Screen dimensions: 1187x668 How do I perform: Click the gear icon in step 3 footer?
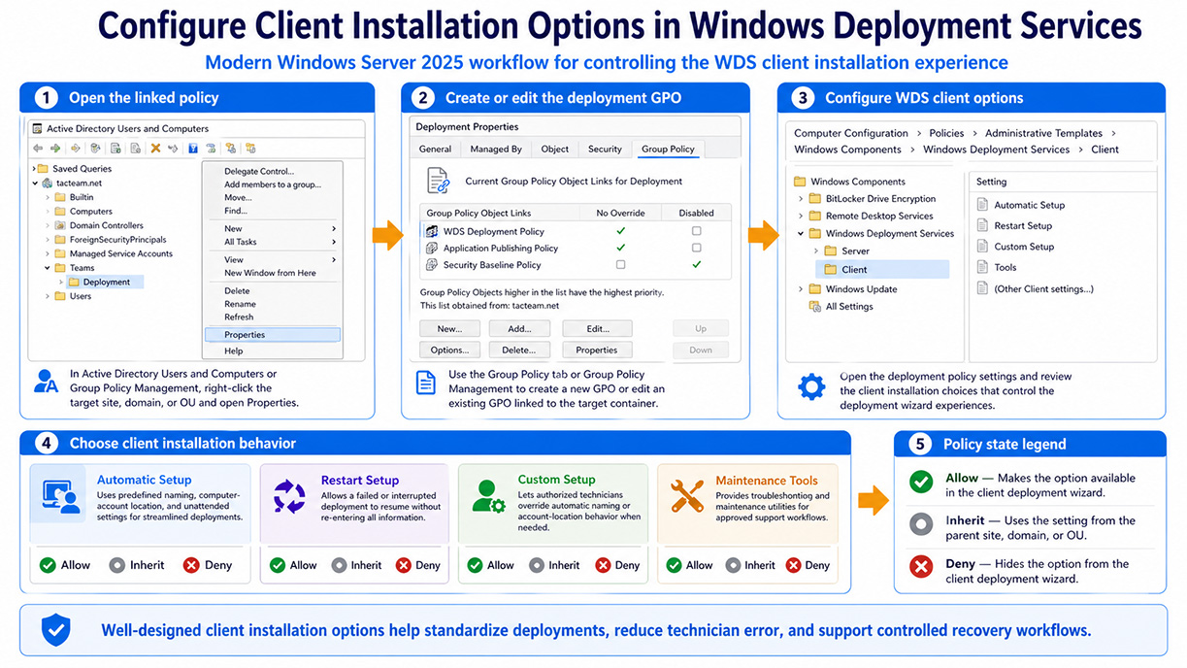point(811,386)
